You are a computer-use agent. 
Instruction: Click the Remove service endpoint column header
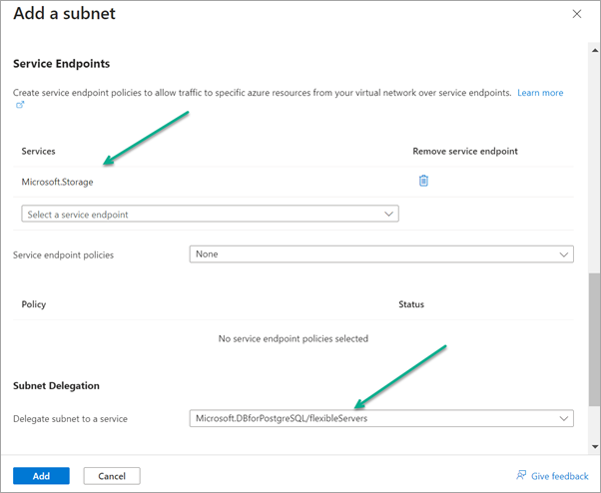click(x=465, y=152)
